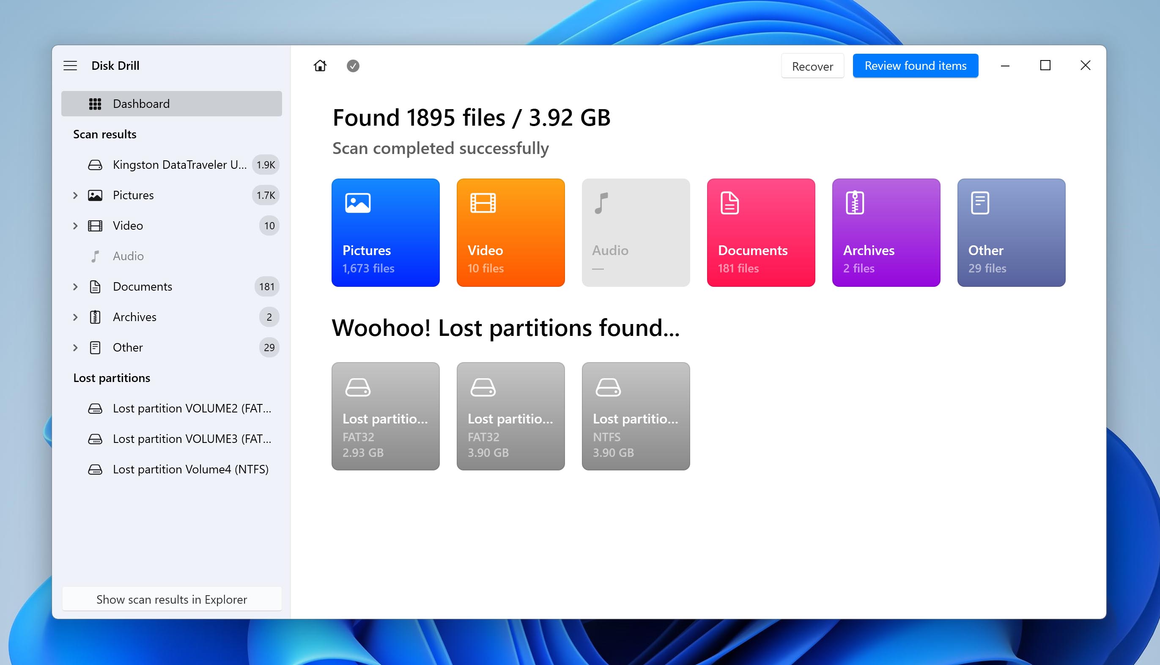Click the NTFS lost partition tile
1160x665 pixels.
[636, 416]
